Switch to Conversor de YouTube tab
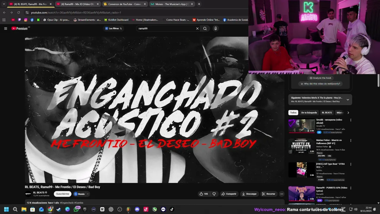Image resolution: width=380 pixels, height=214 pixels. 125,4
